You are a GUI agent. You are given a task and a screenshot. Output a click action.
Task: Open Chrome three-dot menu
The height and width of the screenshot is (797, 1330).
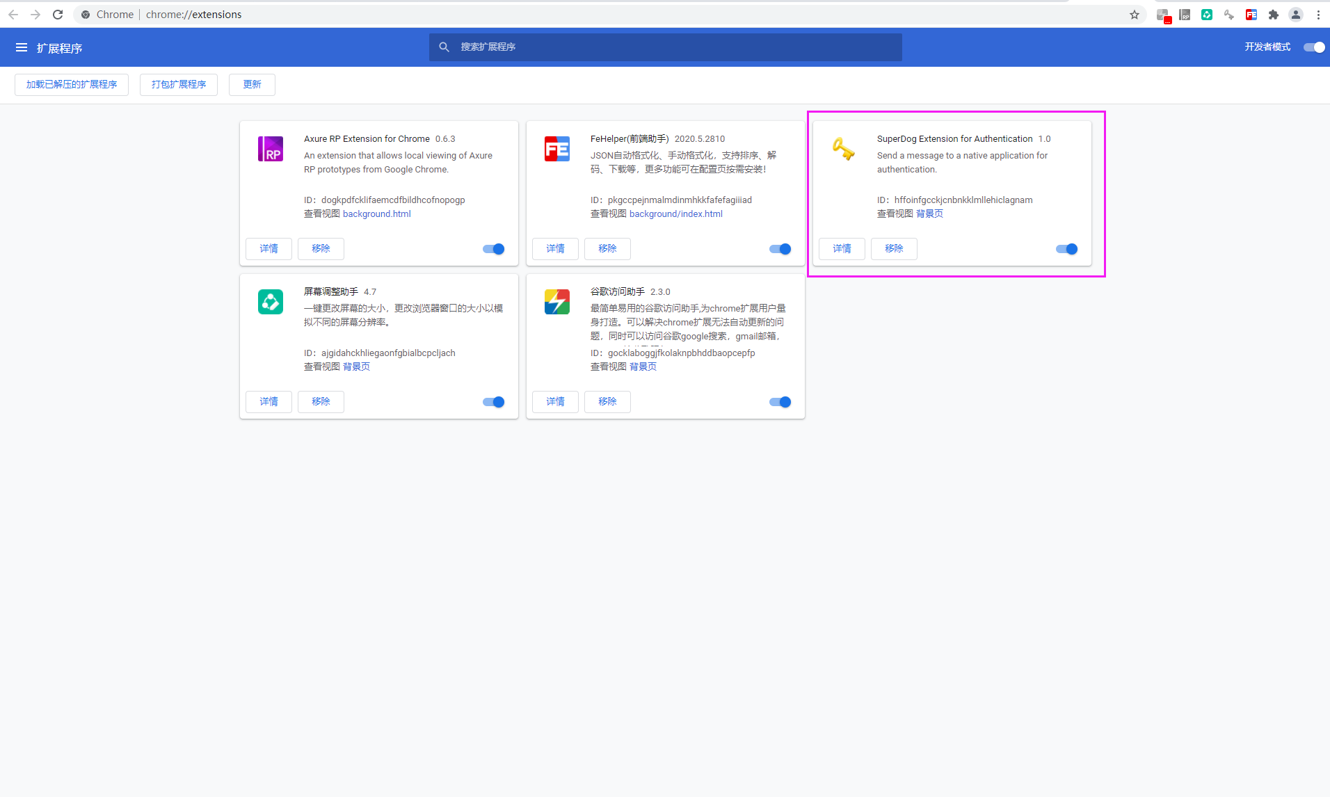coord(1318,15)
